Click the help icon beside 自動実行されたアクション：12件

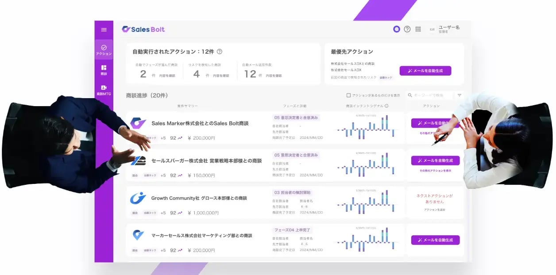pyautogui.click(x=220, y=52)
